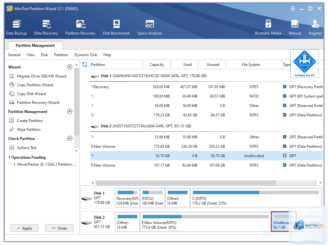Select the (FAT32) 100 MB block in disk map
This screenshot has width=328, height=245.
pos(152,198)
